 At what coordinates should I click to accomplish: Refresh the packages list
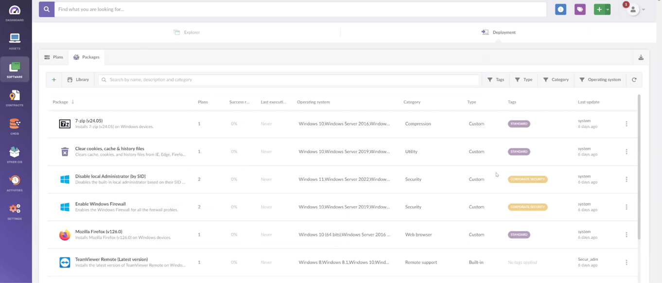[634, 79]
